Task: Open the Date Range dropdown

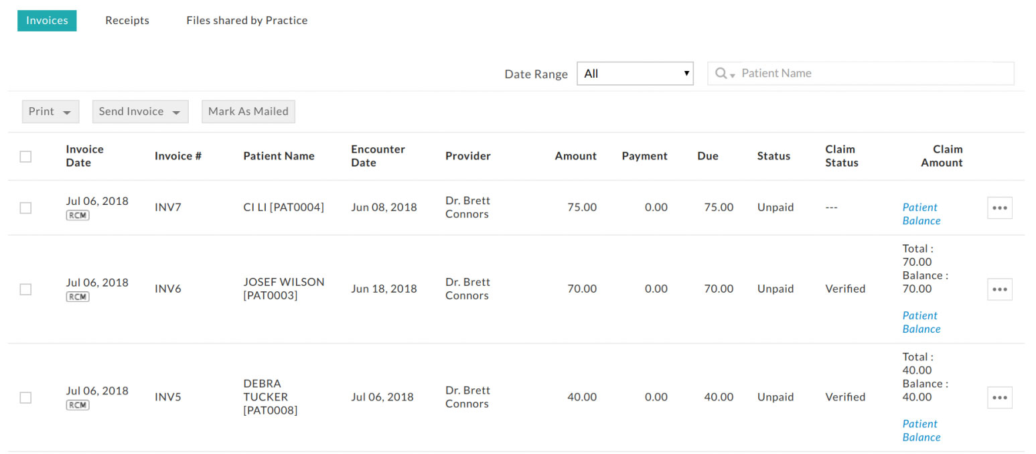Action: [634, 73]
